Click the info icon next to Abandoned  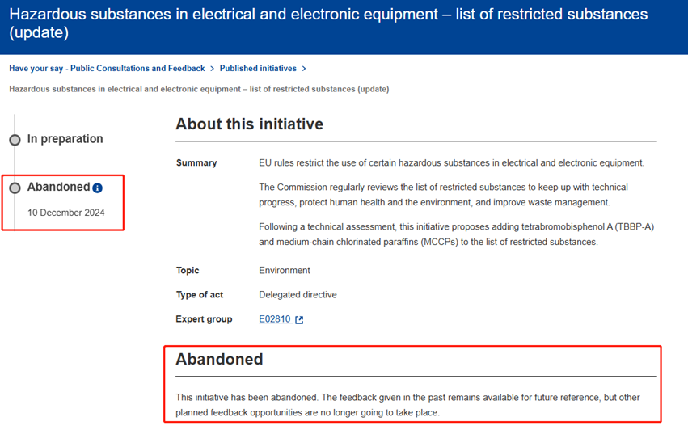point(97,188)
